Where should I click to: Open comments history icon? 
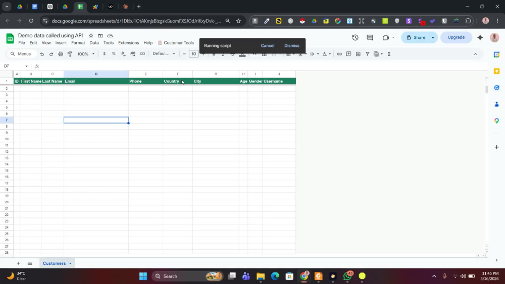tap(370, 38)
